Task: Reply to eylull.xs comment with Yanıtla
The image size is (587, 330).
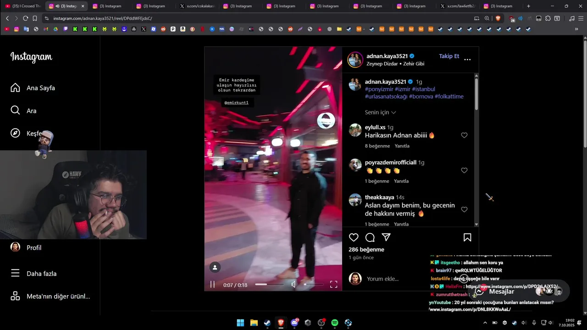Action: [x=402, y=146]
